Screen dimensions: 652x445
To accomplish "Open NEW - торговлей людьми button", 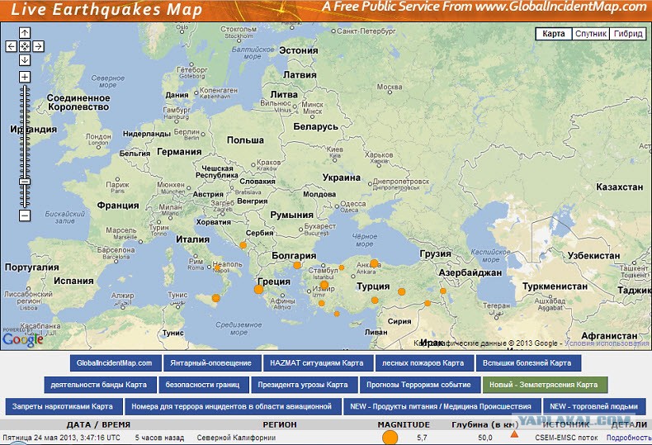I will click(593, 406).
